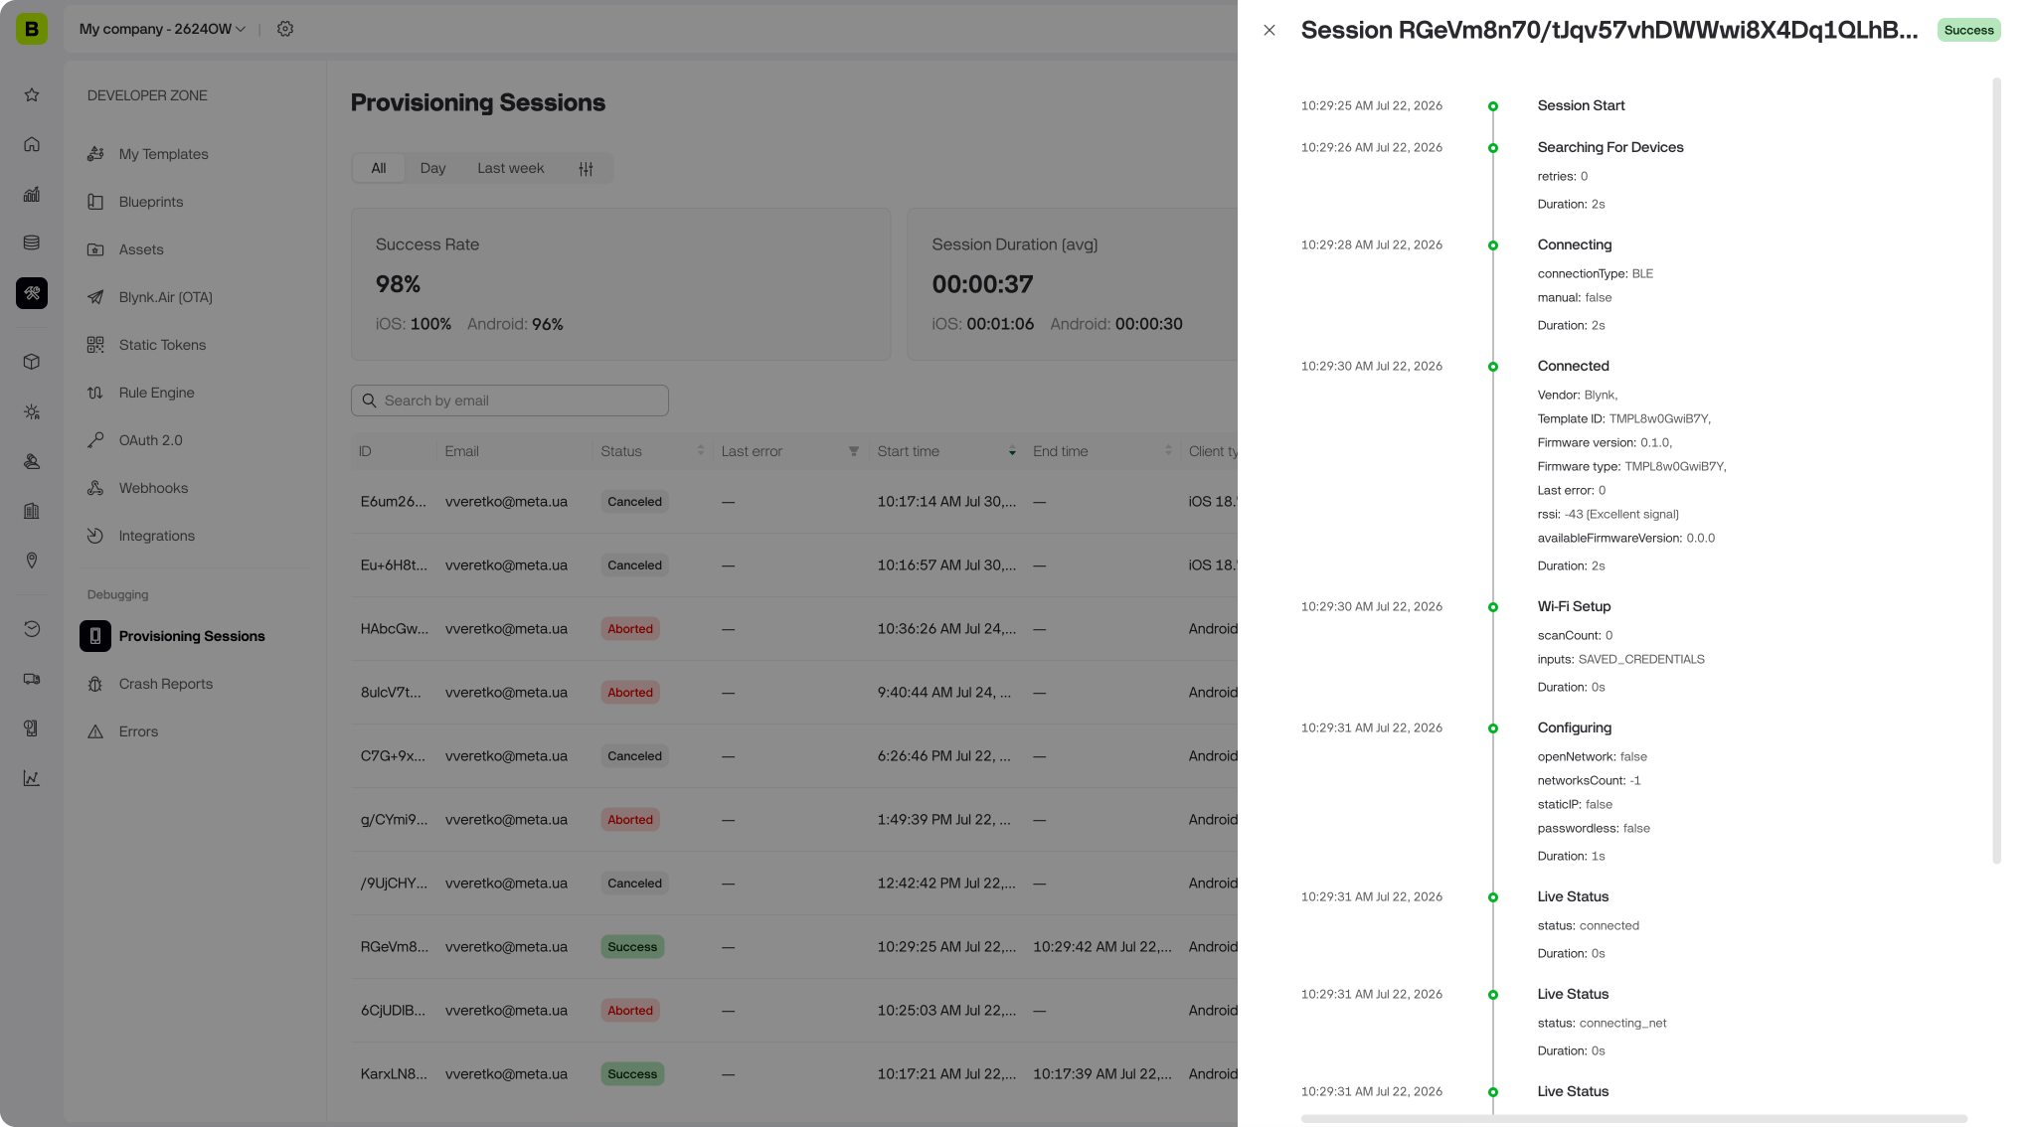Open My Templates icon
2031x1127 pixels.
[95, 154]
